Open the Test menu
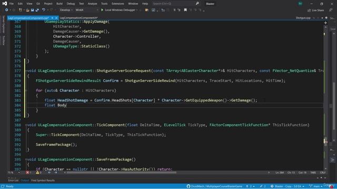Viewport: 337px width, 189px height. [x=81, y=4]
